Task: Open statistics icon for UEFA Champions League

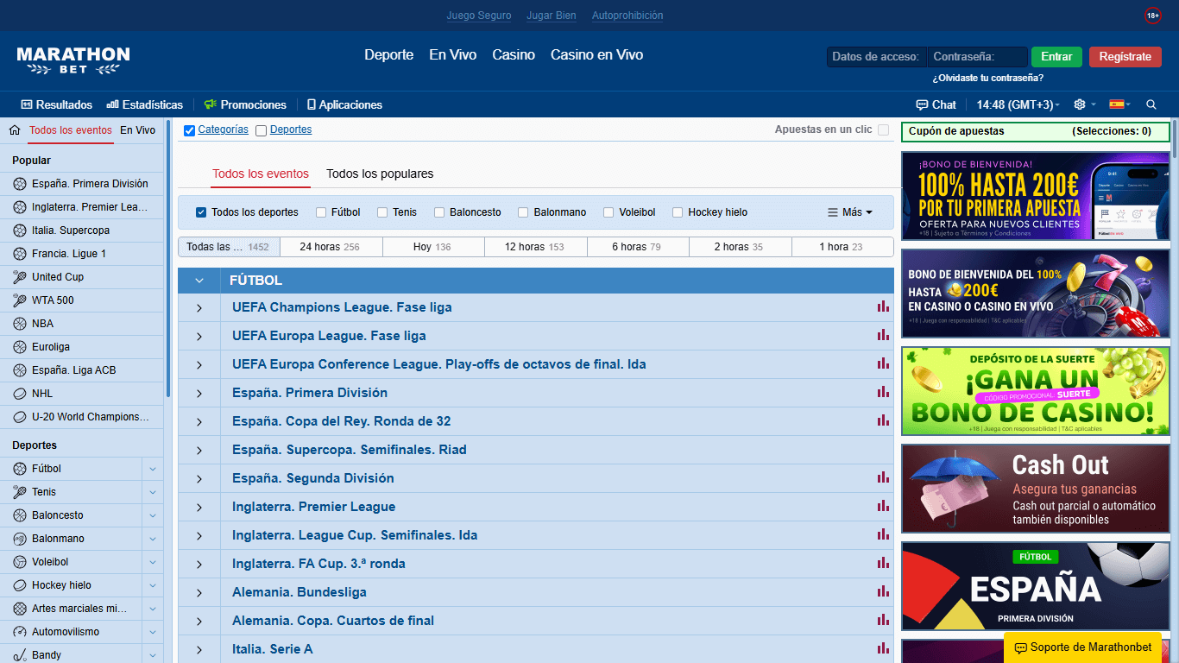Action: [883, 306]
